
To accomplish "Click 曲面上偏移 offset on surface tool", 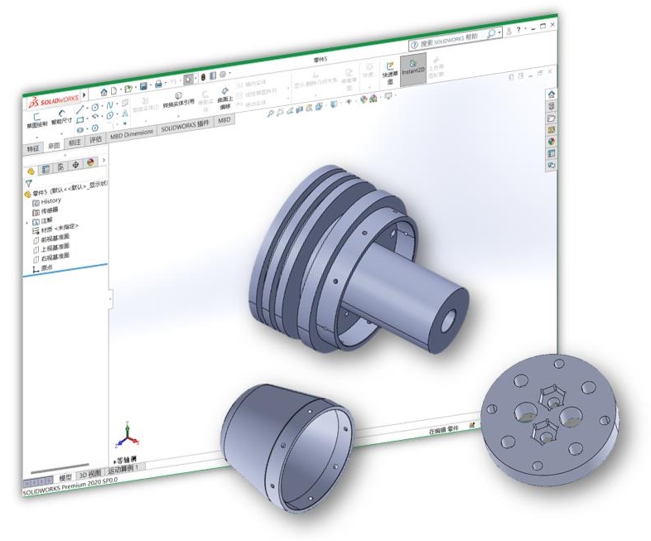I will [x=224, y=97].
